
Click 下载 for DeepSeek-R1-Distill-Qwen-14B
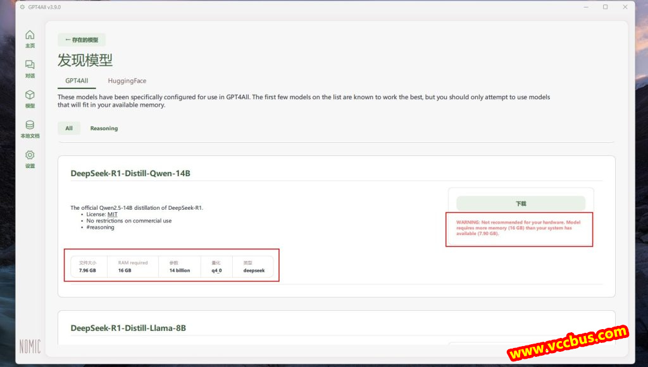pos(521,204)
